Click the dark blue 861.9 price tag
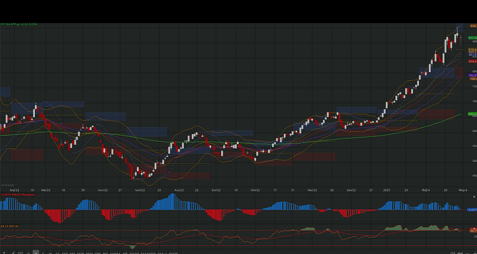 pos(472,55)
